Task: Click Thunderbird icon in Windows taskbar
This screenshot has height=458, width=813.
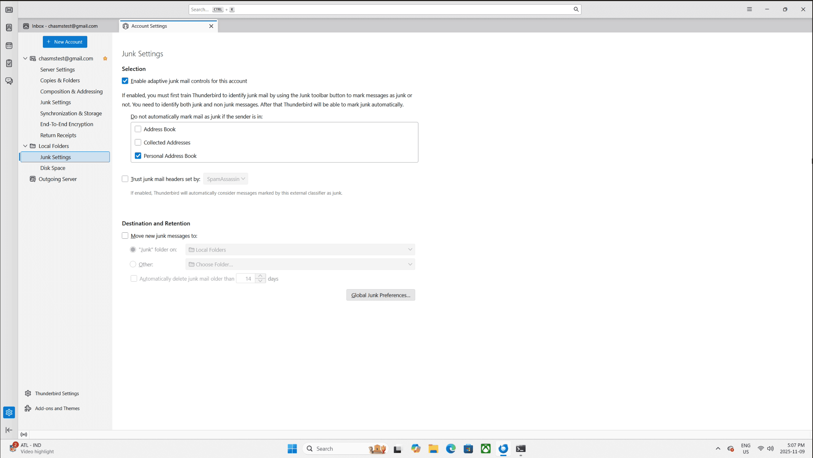Action: tap(503, 449)
